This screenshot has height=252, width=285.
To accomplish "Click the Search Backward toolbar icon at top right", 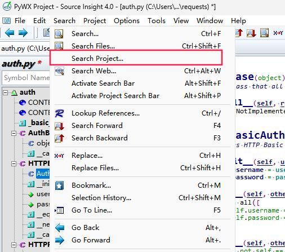I will pyautogui.click(x=239, y=33).
